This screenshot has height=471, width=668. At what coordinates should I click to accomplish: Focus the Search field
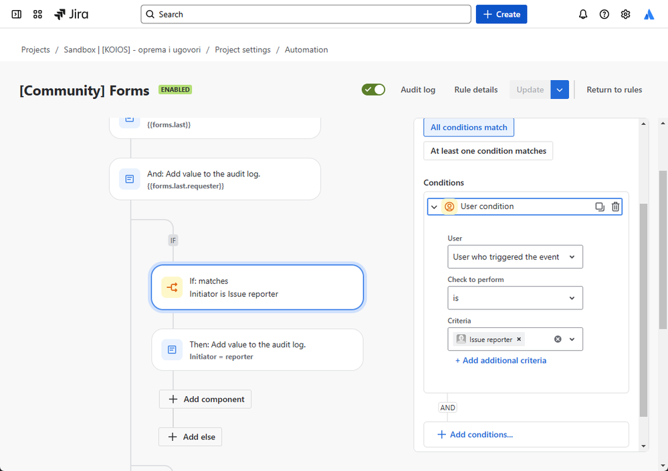point(306,15)
